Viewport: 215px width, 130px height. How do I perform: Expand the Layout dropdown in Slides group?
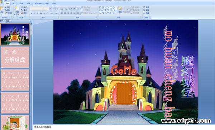(x=24, y=7)
